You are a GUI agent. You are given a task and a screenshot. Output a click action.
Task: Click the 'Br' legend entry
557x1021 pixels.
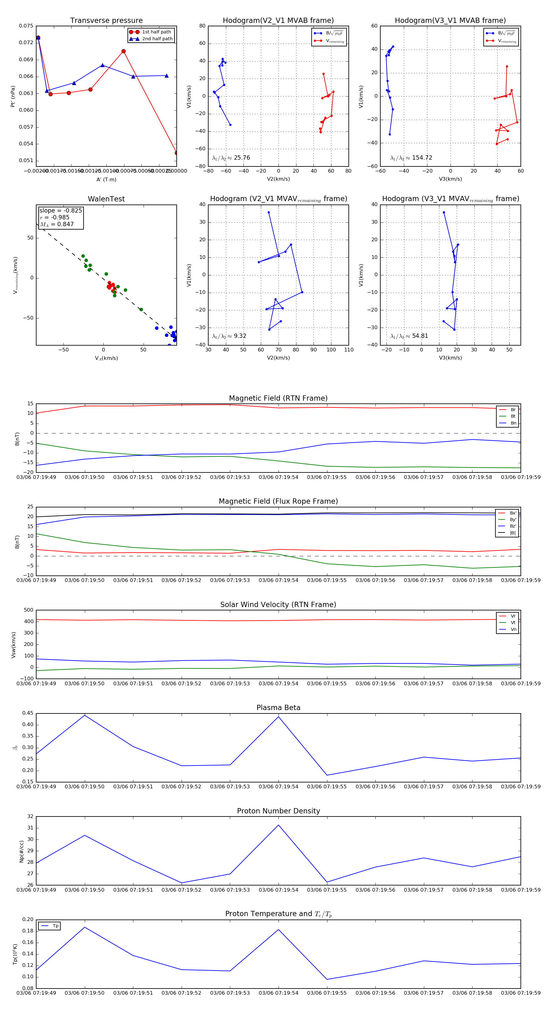508,410
